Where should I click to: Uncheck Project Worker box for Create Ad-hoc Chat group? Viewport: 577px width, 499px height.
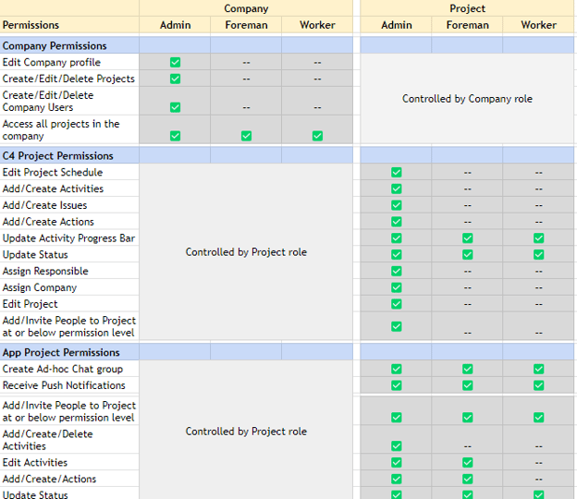point(538,370)
